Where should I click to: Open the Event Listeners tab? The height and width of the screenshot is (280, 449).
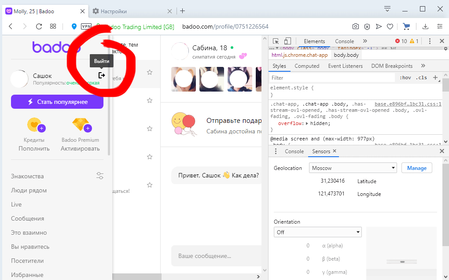345,66
